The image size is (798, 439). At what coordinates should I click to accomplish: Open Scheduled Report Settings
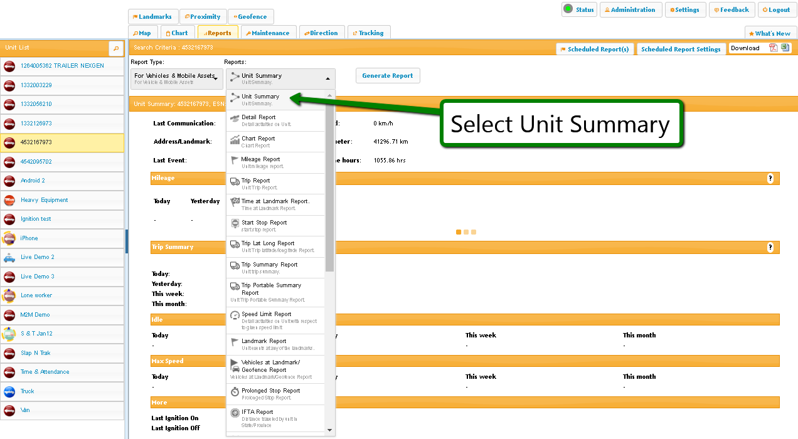[681, 50]
